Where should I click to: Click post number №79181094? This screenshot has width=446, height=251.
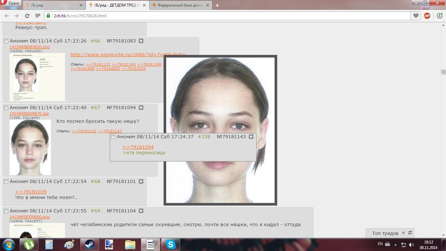tap(121, 108)
